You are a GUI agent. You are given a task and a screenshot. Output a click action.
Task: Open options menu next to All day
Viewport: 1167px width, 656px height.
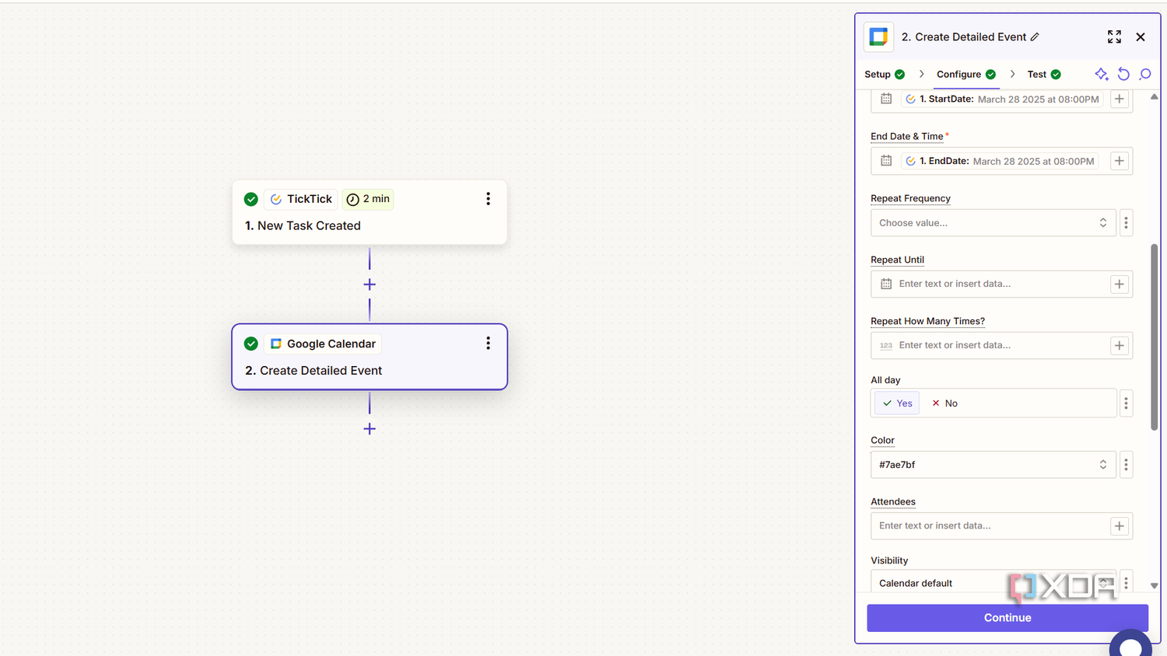1126,403
